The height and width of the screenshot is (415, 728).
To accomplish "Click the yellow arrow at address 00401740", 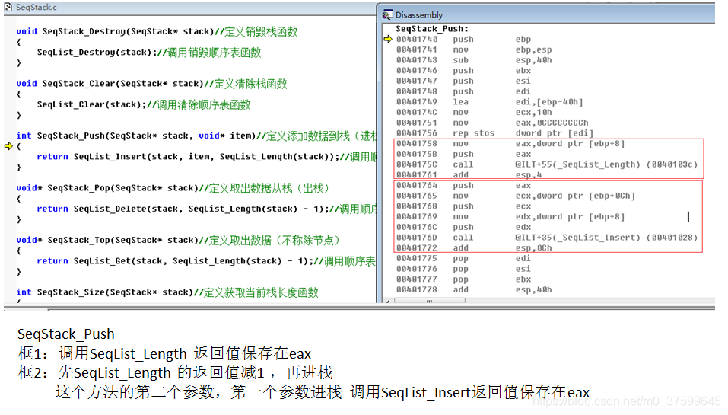I will pos(388,39).
